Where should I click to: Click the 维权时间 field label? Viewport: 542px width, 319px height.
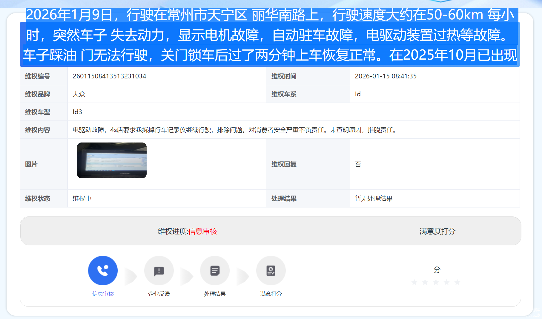tap(284, 76)
